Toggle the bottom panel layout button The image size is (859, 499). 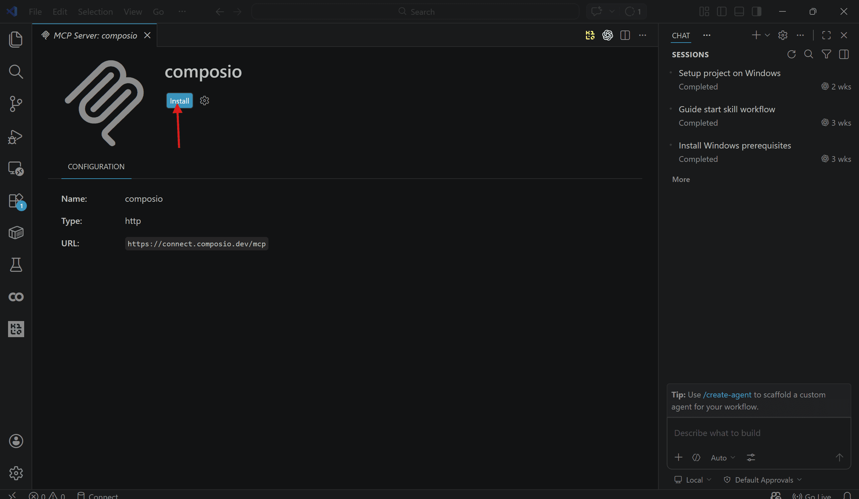coord(739,12)
